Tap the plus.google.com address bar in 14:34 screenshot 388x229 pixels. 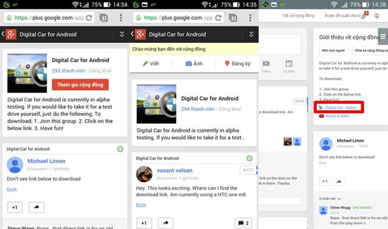pos(49,18)
